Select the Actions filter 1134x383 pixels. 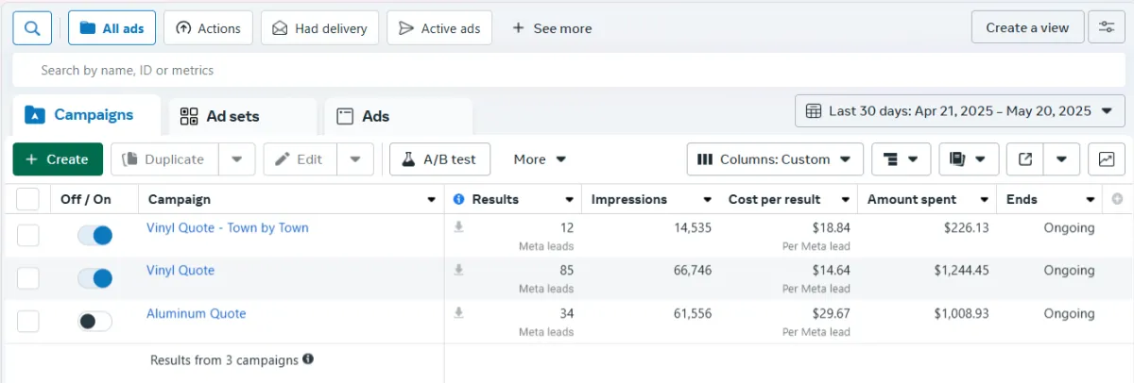tap(208, 28)
